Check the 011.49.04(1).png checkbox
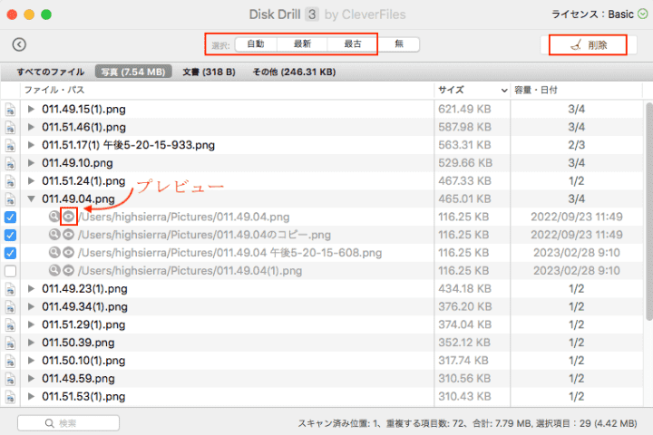 (10, 271)
